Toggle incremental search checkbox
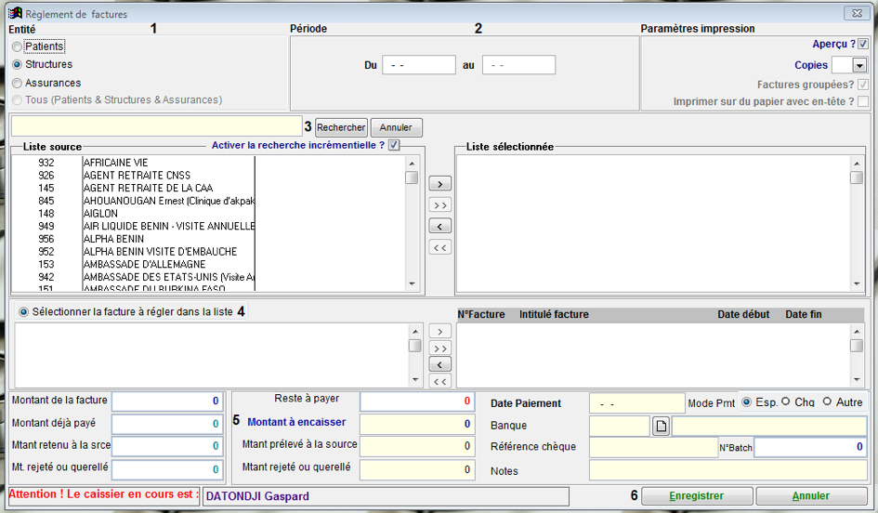Image resolution: width=878 pixels, height=513 pixels. click(394, 145)
